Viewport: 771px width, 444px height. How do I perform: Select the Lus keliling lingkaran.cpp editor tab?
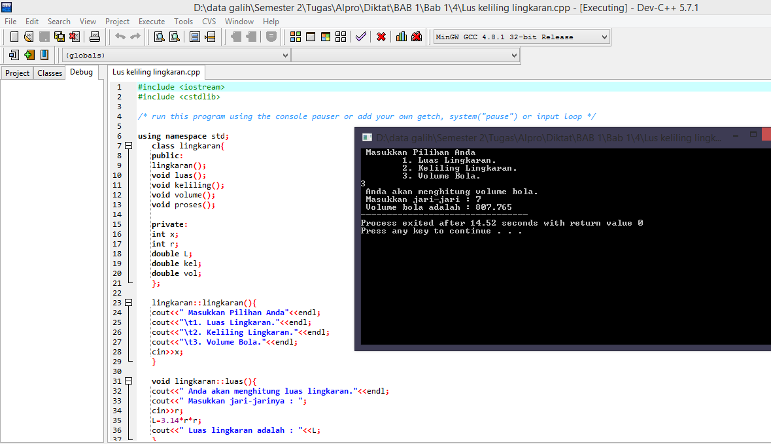tap(156, 72)
